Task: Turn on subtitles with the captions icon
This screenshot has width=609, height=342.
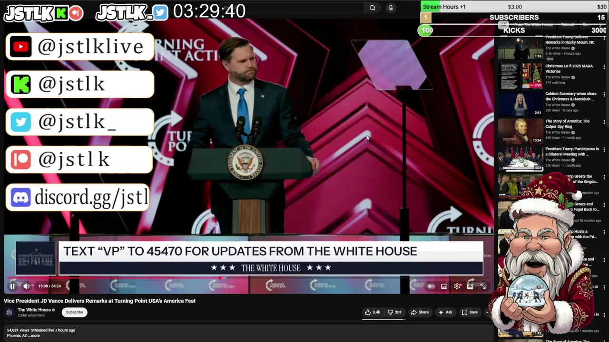Action: (x=444, y=286)
